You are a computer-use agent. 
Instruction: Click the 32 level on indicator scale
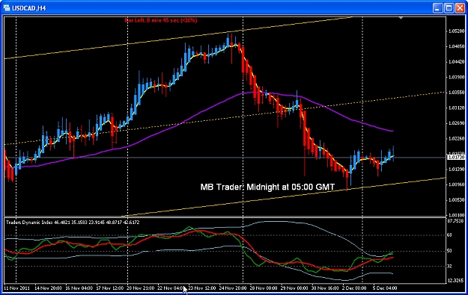coord(450,266)
